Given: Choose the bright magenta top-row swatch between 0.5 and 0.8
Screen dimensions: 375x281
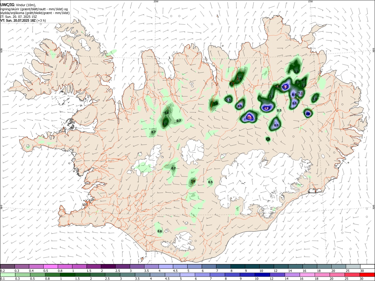Looking at the screenshot, I should pyautogui.click(x=50, y=266).
